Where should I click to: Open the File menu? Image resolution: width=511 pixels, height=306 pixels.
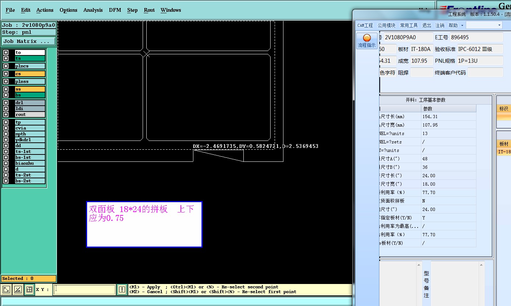(10, 10)
